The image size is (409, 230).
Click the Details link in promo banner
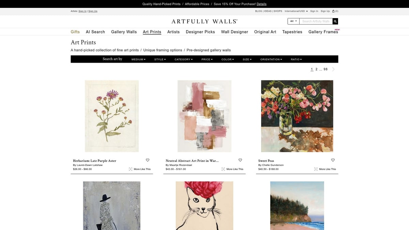click(x=261, y=4)
